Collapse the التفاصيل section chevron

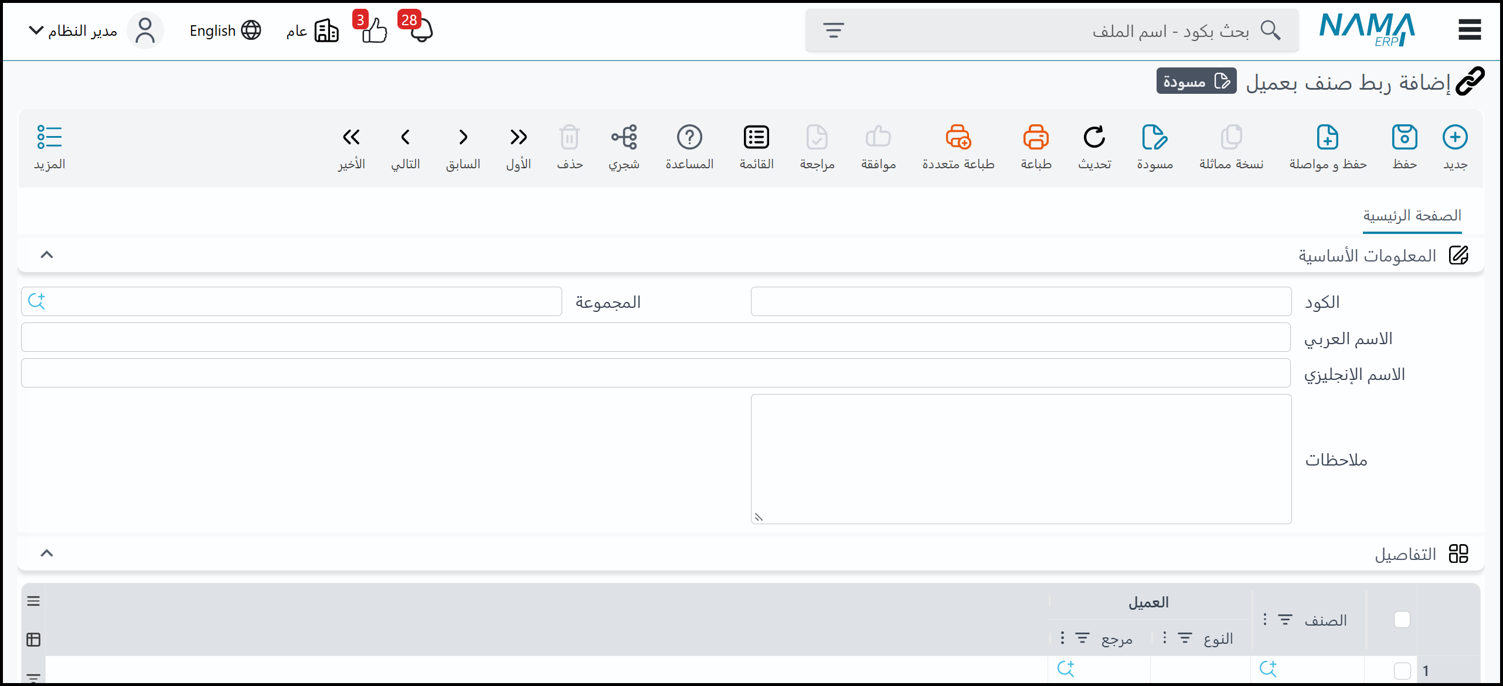coord(47,553)
